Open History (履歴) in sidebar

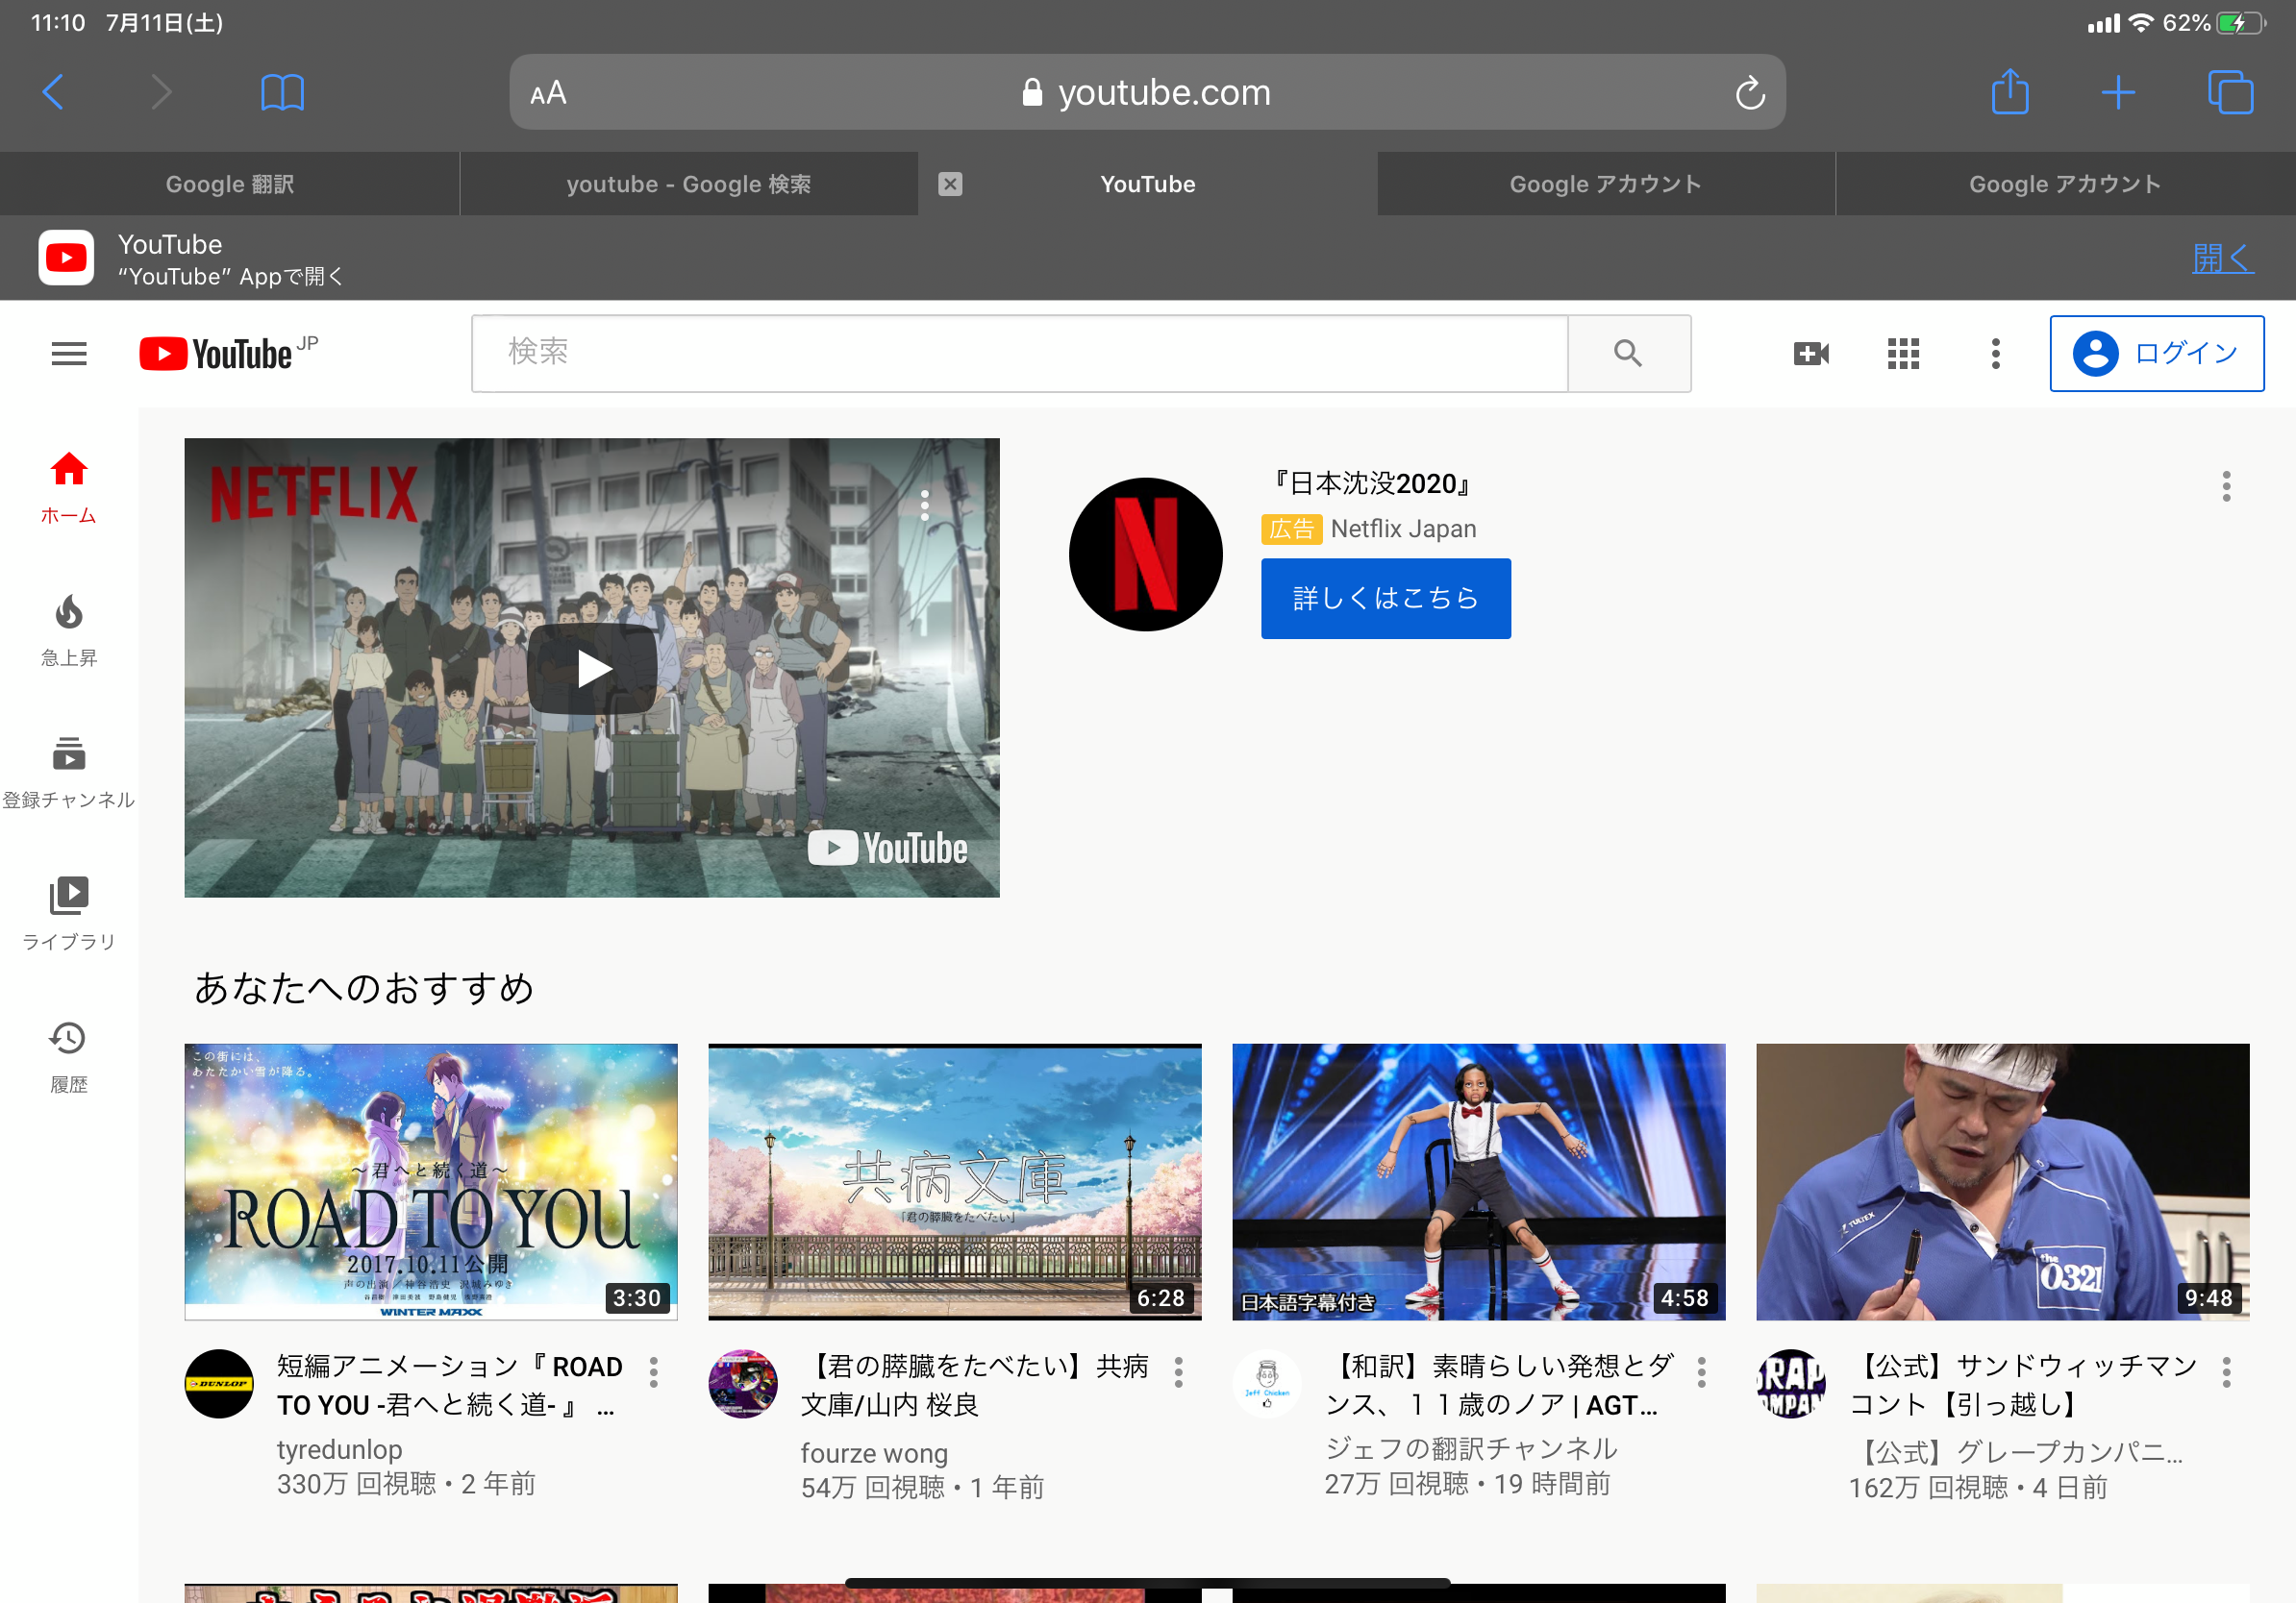(68, 1055)
